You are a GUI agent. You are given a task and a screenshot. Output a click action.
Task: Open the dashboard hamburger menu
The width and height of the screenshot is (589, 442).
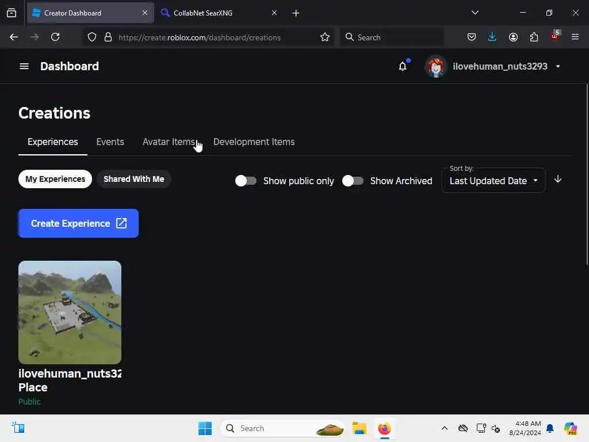point(24,66)
